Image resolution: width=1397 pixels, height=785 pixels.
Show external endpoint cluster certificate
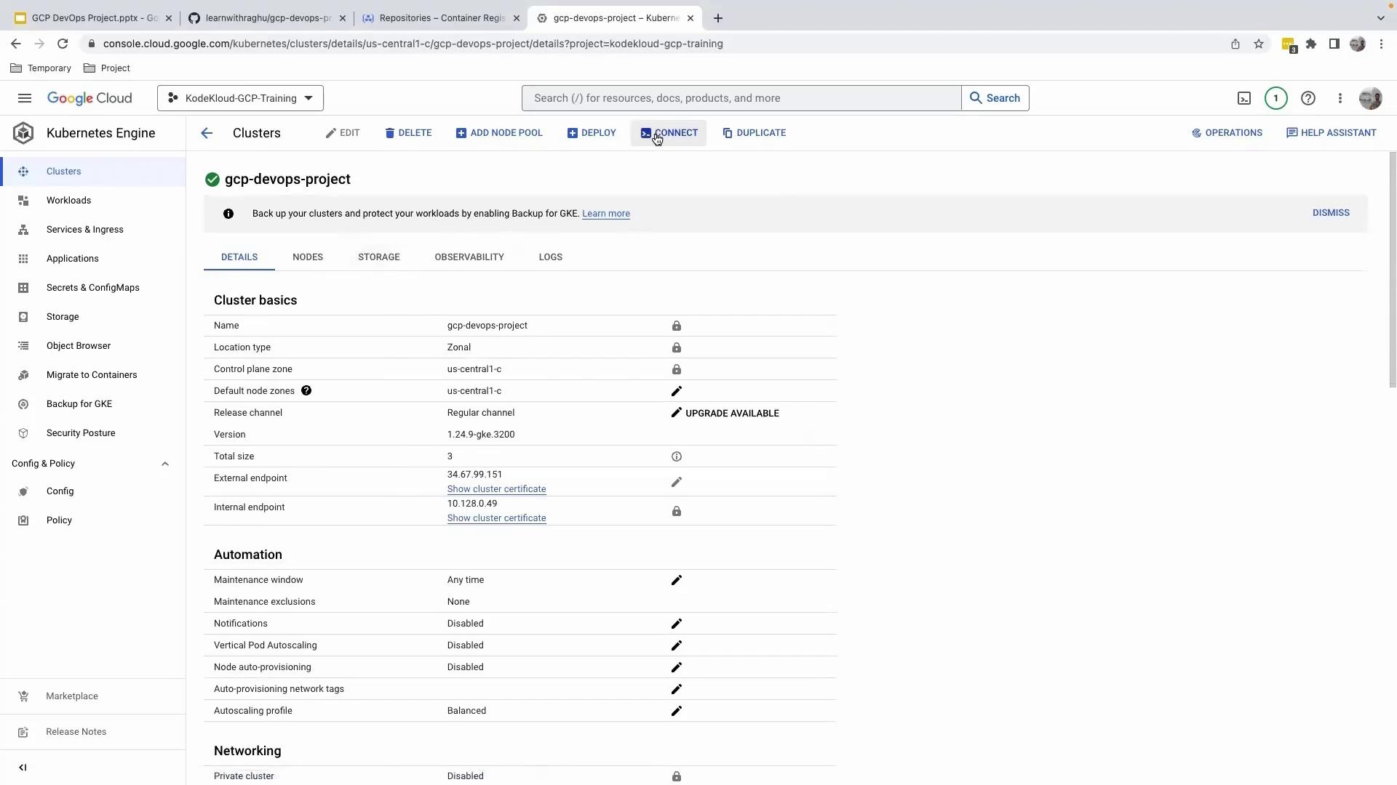(x=496, y=489)
